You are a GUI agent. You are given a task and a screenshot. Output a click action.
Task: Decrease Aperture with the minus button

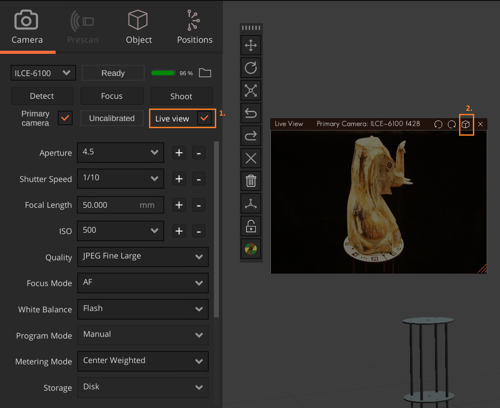[x=199, y=153]
